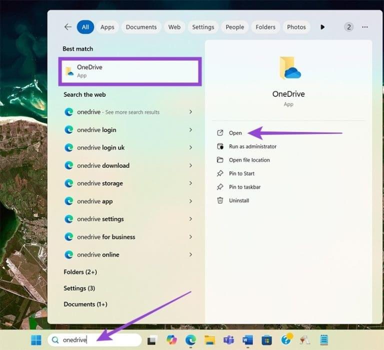Screen dimensions: 384x350
Task: Expand the 'onedrive login' suggestion chevron
Action: tap(190, 130)
